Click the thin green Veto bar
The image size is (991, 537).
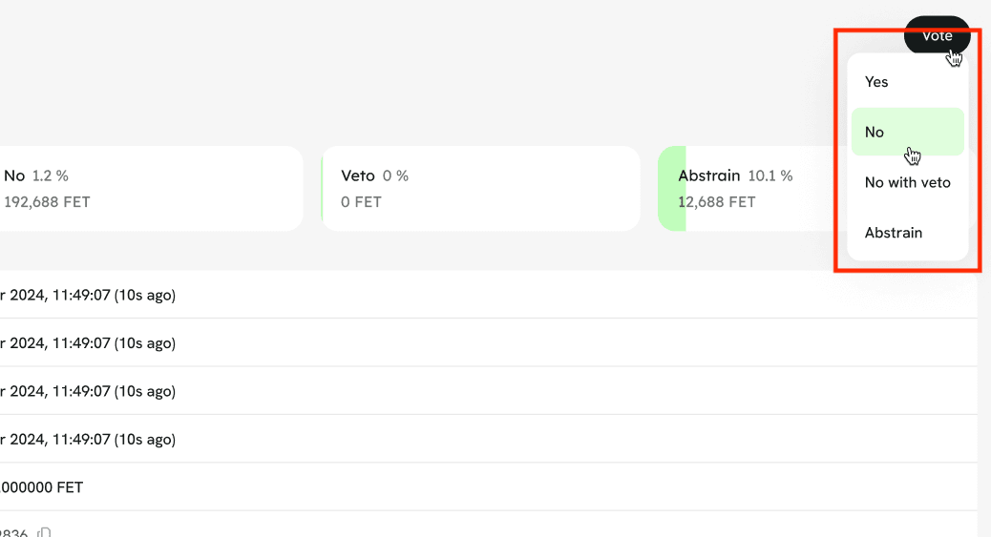click(323, 189)
